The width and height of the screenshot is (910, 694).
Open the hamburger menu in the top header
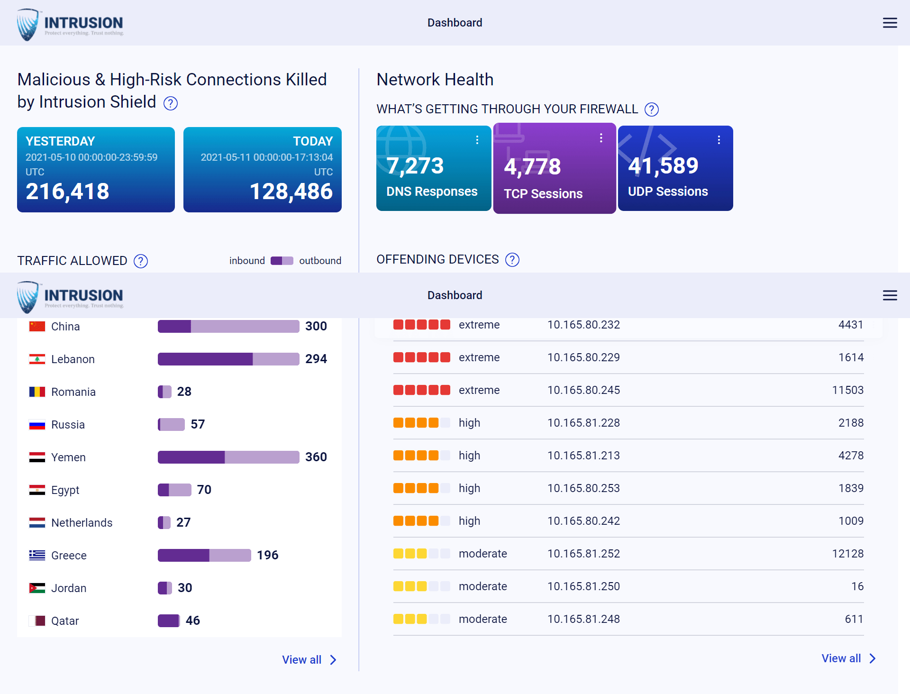pos(890,22)
